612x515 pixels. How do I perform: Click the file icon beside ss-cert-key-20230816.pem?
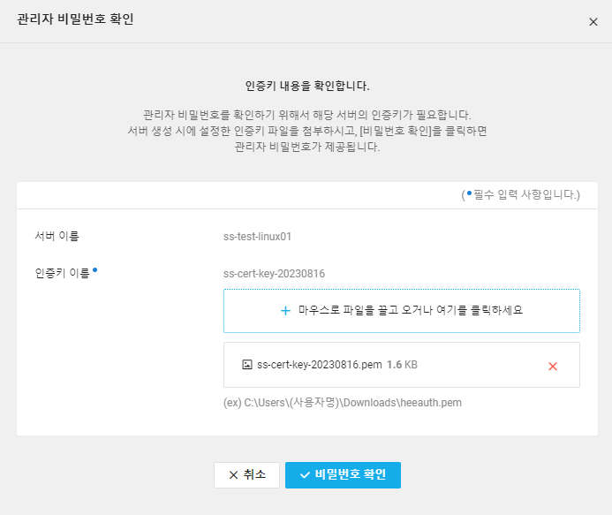[x=247, y=365]
